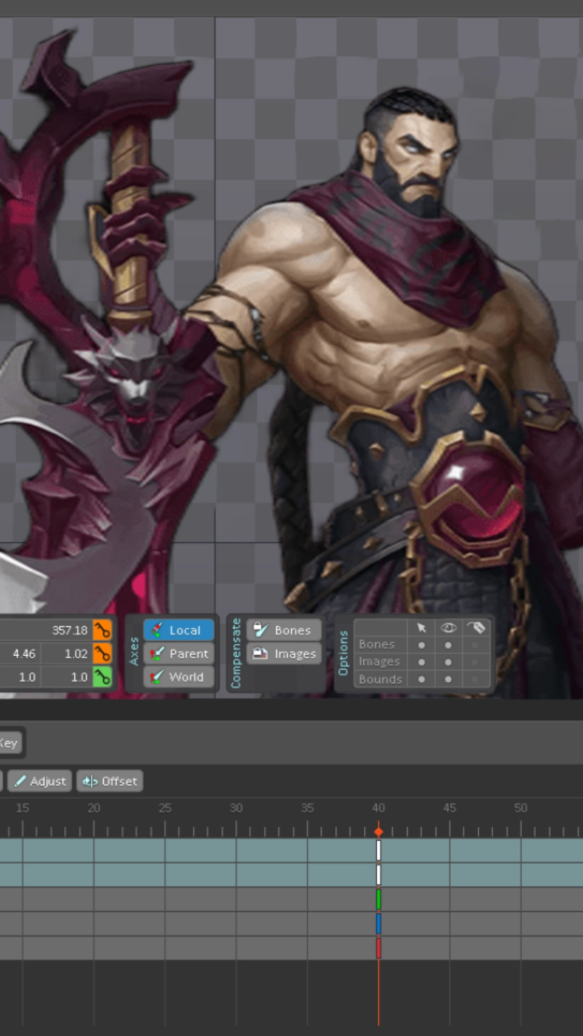
Task: Toggle Bones selectable dot in Options
Action: [x=422, y=645]
